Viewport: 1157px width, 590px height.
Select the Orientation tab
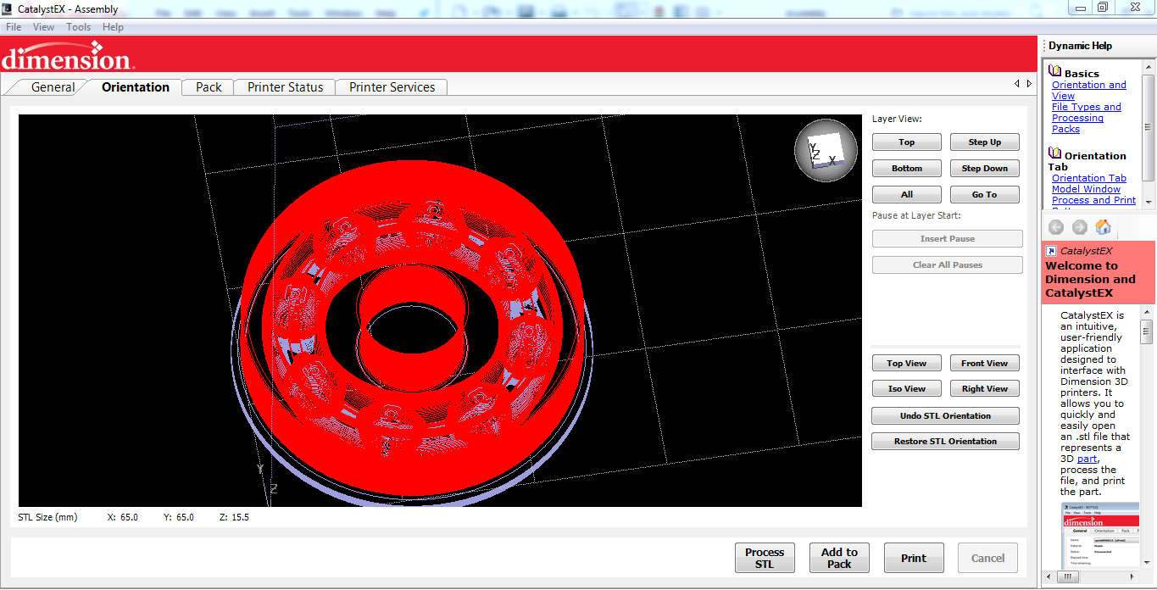tap(136, 87)
